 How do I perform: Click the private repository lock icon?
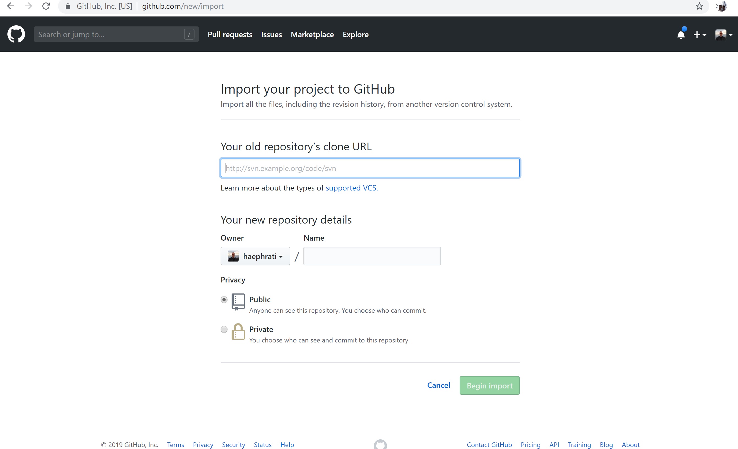(238, 331)
